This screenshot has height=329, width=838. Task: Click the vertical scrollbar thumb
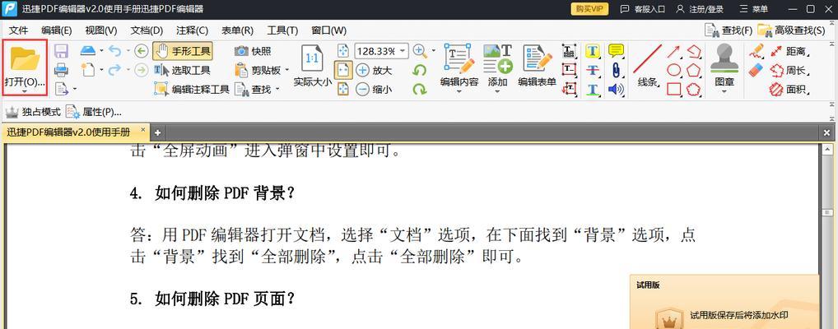coord(826,214)
